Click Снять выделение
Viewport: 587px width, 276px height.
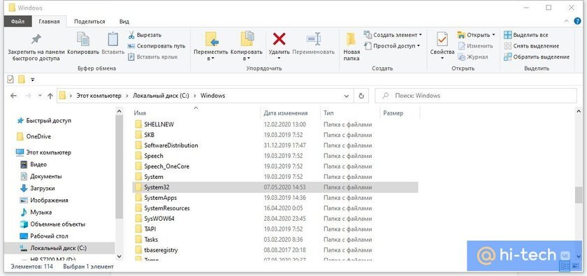(531, 46)
